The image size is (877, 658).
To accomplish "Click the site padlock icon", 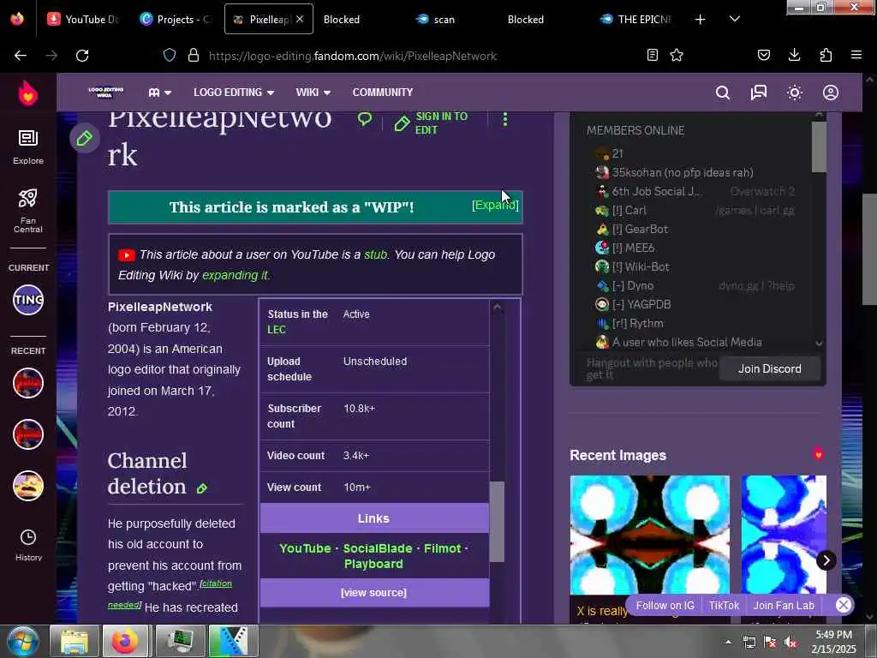I will tap(194, 55).
